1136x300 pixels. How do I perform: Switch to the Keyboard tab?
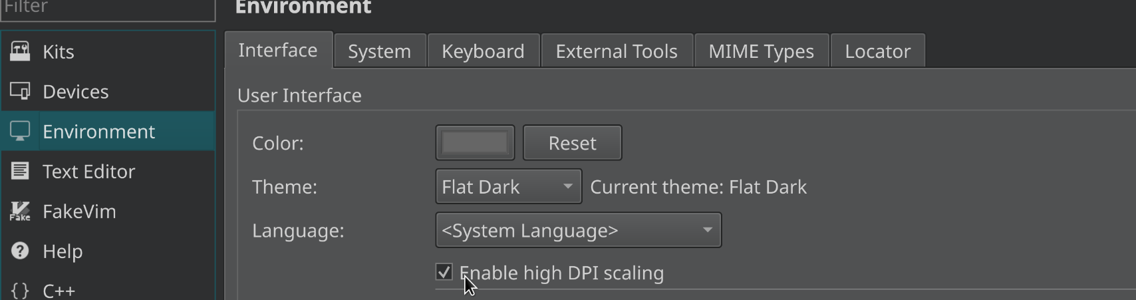tap(483, 51)
